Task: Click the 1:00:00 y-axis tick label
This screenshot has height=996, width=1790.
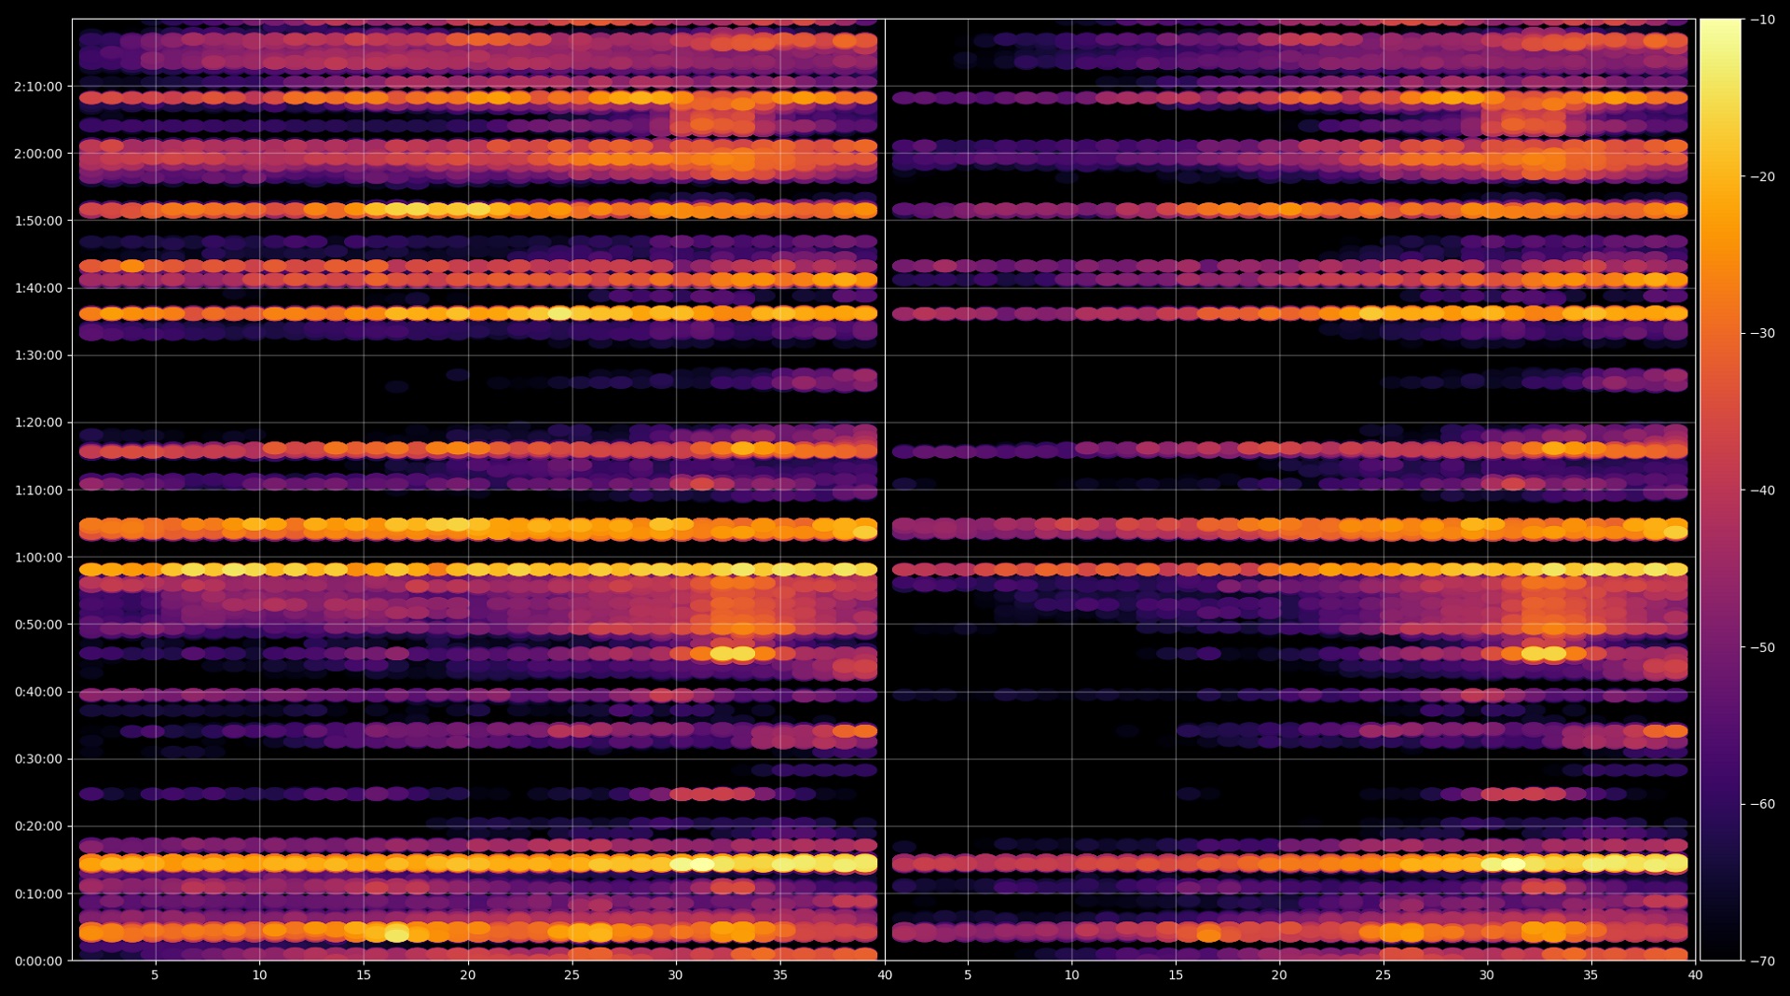Action: (38, 558)
